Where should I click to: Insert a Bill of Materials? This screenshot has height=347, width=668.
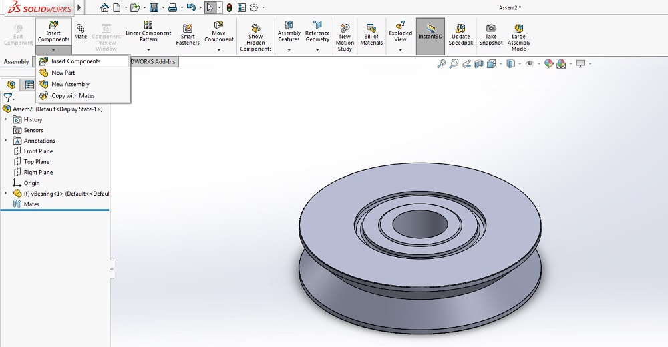coord(371,34)
